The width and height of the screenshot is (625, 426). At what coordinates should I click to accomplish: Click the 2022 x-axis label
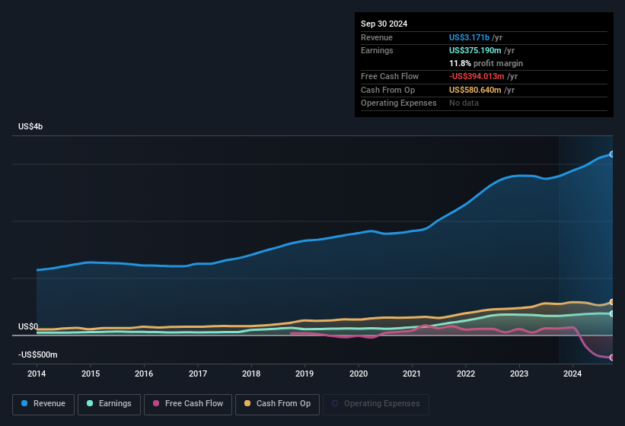(466, 374)
